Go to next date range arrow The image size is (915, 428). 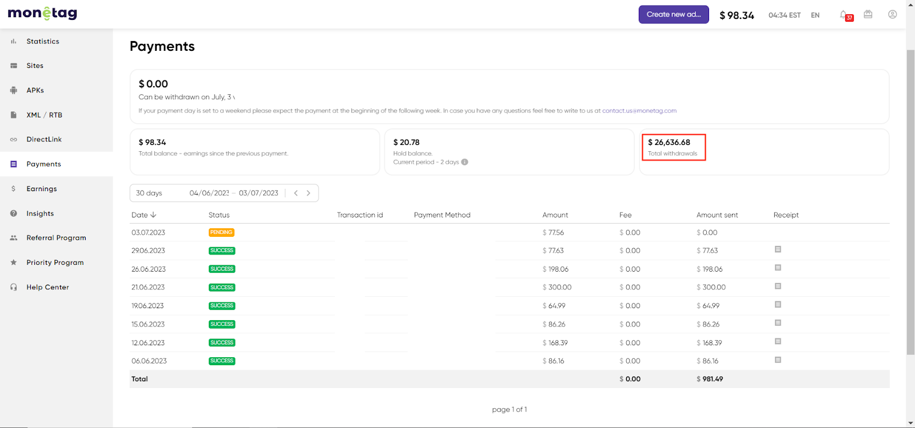tap(309, 193)
